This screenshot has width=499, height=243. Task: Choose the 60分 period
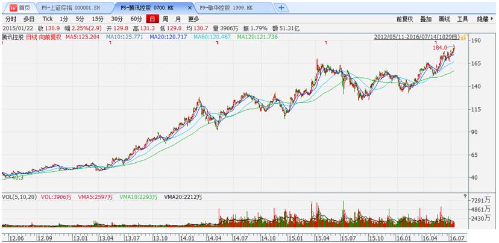coord(136,19)
